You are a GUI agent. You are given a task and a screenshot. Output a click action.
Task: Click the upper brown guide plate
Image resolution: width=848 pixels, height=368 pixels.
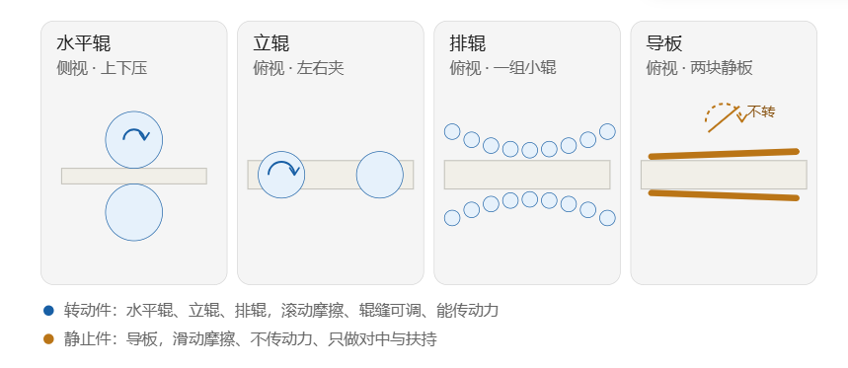click(724, 154)
